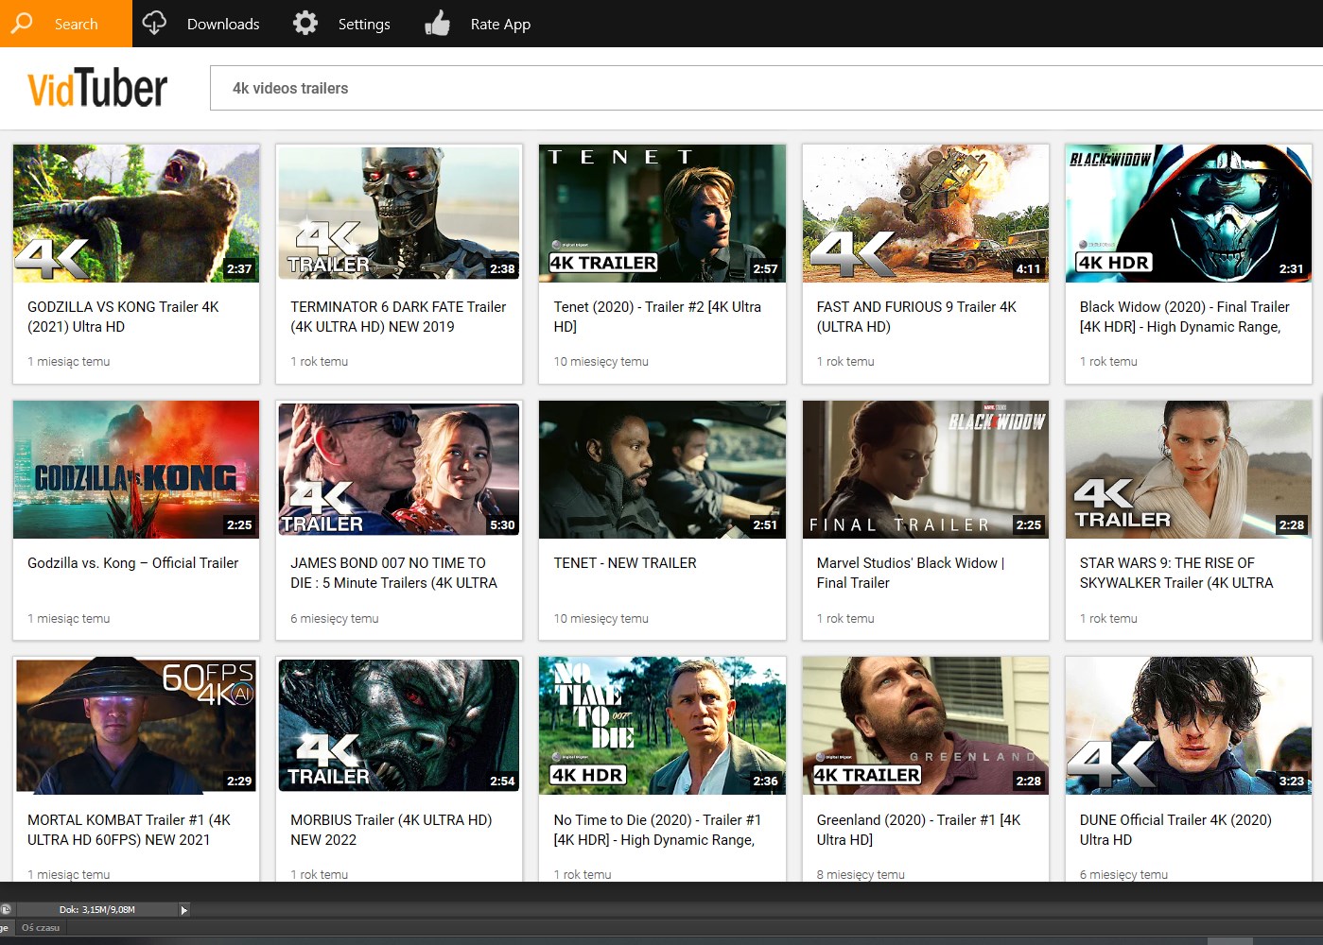Select the Search magnifier icon
This screenshot has width=1323, height=945.
21,23
